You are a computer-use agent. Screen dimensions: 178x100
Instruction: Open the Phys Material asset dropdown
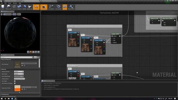(x=29, y=63)
